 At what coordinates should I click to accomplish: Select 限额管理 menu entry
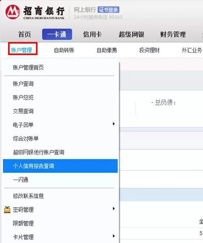tap(23, 223)
